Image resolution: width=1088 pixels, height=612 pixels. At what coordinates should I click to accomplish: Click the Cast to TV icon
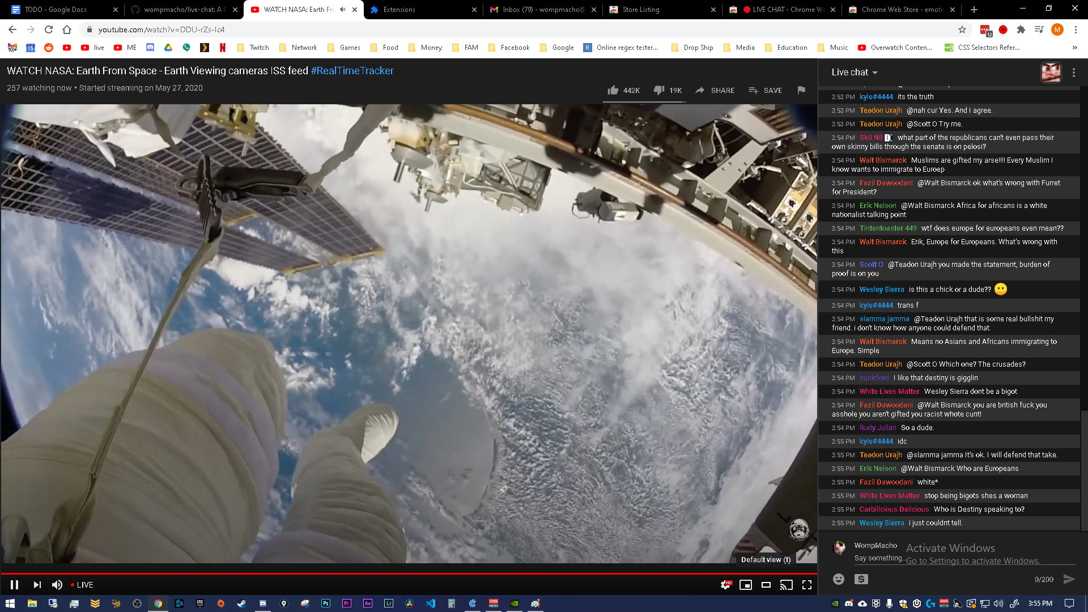point(786,585)
